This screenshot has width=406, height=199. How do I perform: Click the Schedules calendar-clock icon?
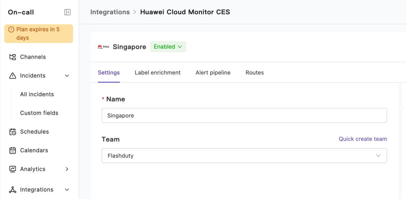[x=13, y=132]
